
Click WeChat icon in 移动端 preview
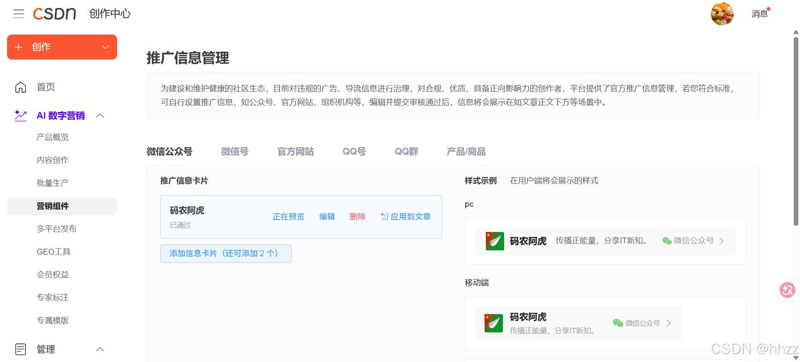[x=617, y=323]
